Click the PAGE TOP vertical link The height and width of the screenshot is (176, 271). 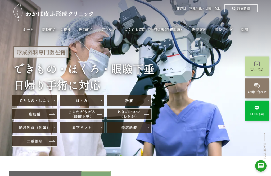tap(264, 146)
